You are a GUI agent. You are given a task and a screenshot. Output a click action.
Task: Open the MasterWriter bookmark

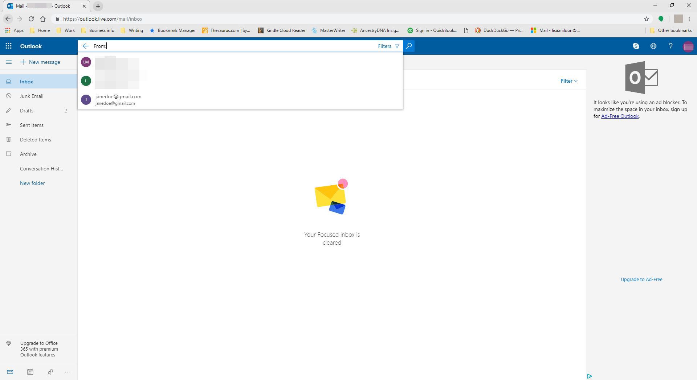pyautogui.click(x=329, y=30)
